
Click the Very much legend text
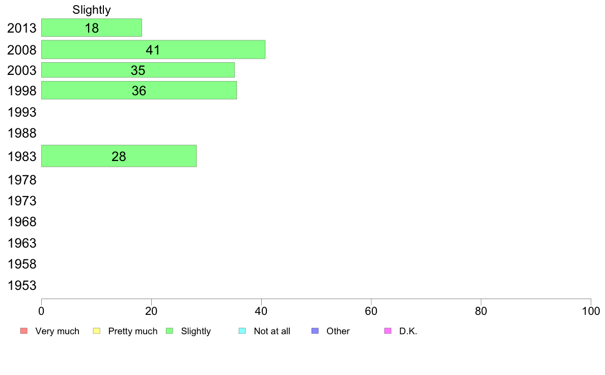coord(57,331)
